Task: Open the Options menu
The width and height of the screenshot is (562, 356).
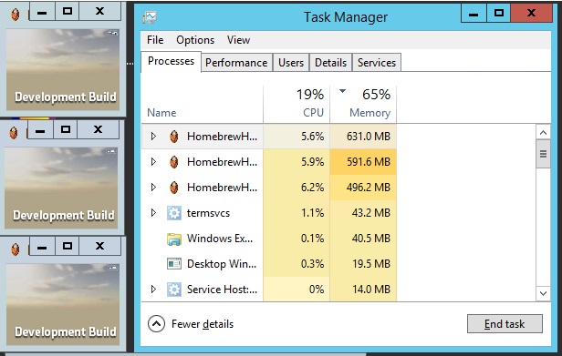Action: (x=195, y=40)
